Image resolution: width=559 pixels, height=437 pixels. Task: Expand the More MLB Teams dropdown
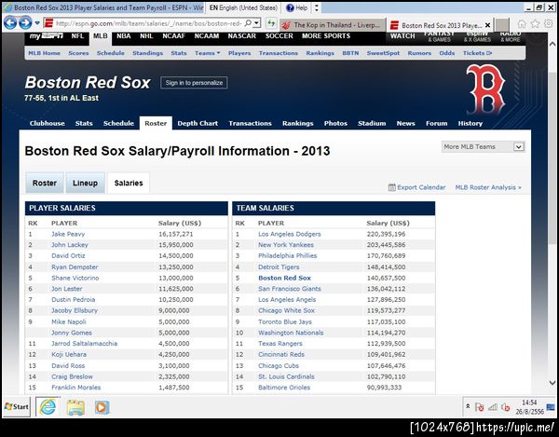coord(483,147)
